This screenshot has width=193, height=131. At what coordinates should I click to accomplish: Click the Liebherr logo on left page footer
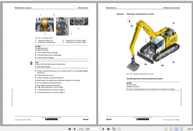51,119
